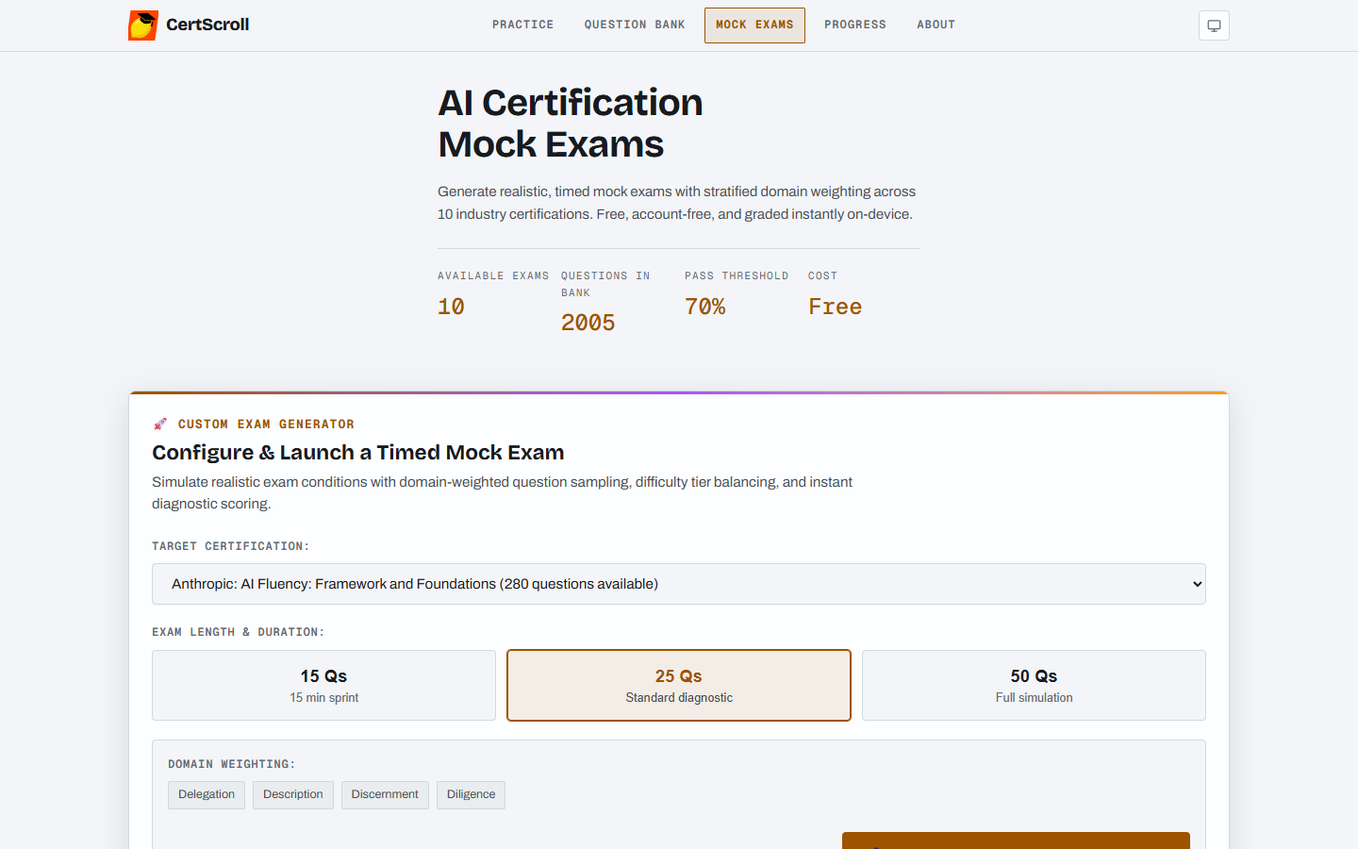Click the available exams count 10
Viewport: 1358px width, 849px height.
pos(451,307)
